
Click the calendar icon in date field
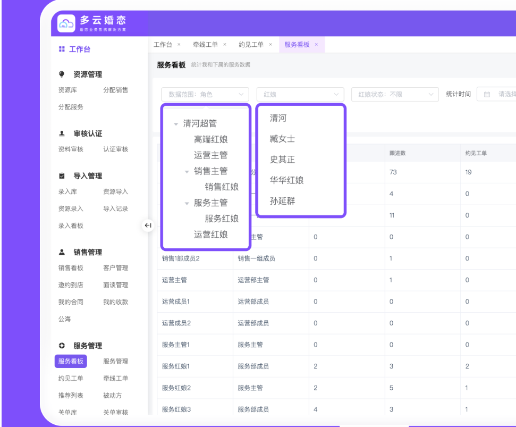[486, 95]
